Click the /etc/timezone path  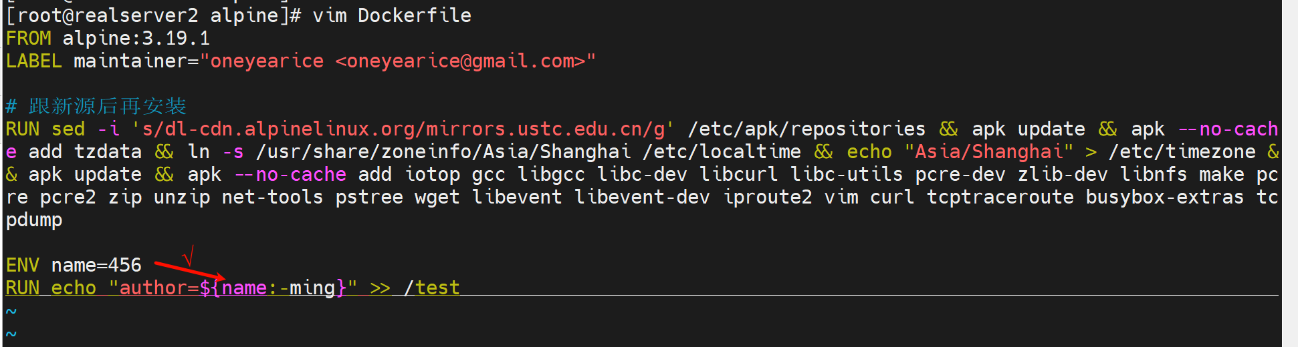[1182, 151]
